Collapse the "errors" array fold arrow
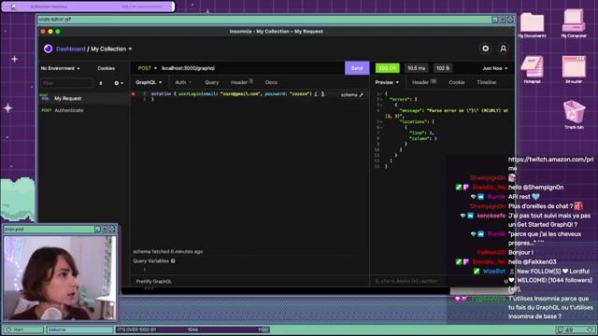Screen dimensions: 598x336 click(x=381, y=99)
